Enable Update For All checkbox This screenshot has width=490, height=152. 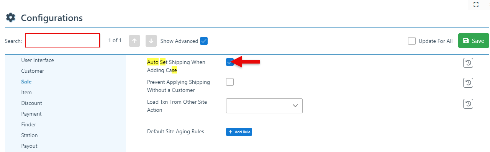coord(412,41)
